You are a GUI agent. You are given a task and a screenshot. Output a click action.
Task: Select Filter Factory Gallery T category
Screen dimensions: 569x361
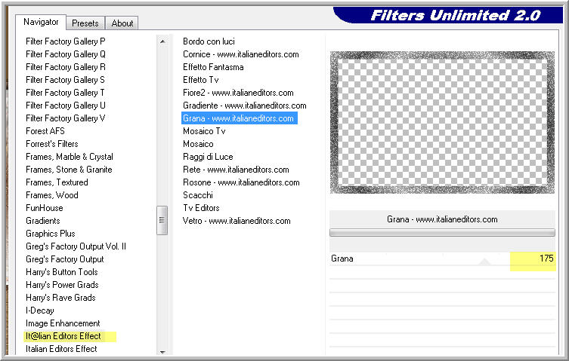click(x=65, y=93)
